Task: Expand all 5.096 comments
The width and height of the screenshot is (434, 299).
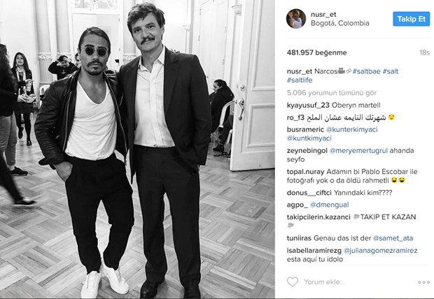Action: (x=332, y=93)
